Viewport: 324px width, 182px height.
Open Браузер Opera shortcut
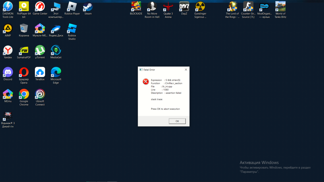click(24, 75)
